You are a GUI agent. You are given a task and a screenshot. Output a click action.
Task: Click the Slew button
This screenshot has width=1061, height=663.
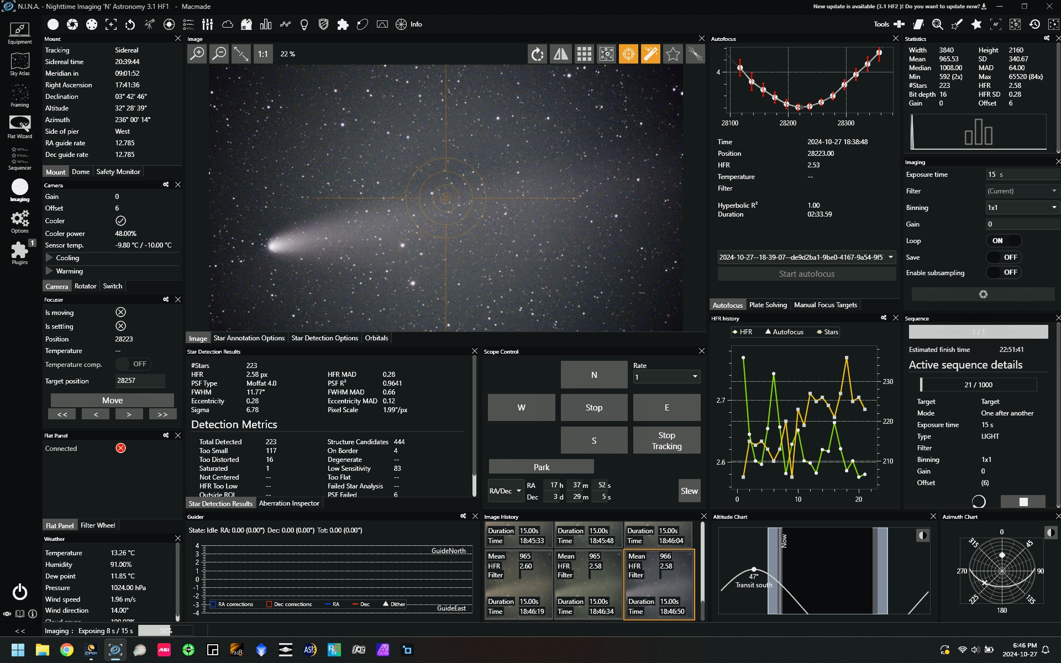point(689,491)
